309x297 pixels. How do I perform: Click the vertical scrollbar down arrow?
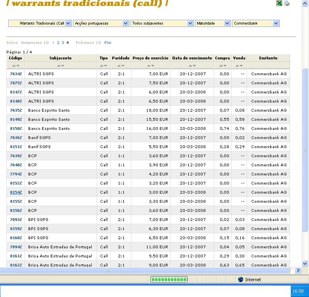click(305, 263)
